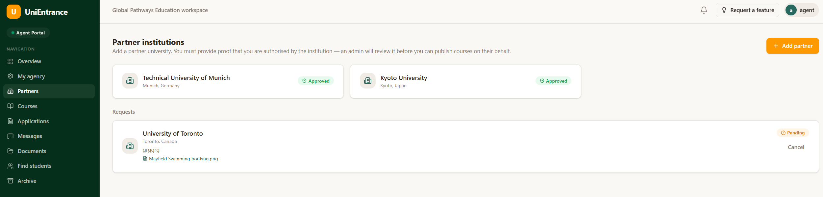Click Approved badge on Technical University of Munich
Screen dimensions: 823x197
coord(316,81)
